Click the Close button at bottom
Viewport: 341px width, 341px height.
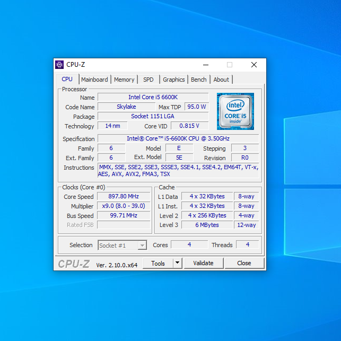click(244, 263)
